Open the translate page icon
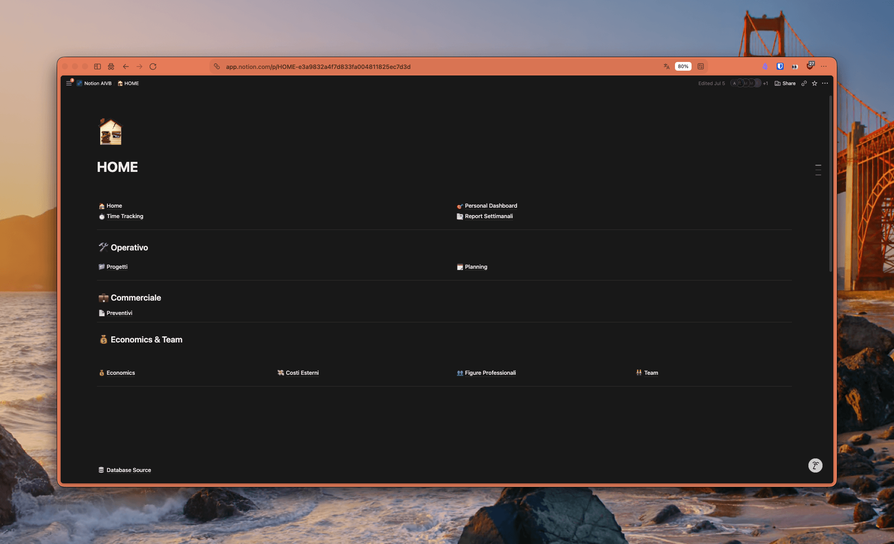This screenshot has width=894, height=544. point(666,66)
